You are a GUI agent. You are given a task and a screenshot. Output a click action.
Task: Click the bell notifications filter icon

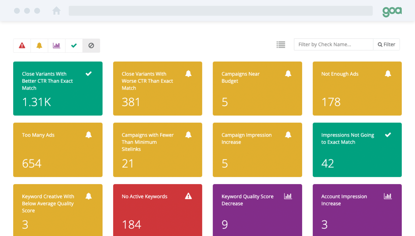click(x=39, y=45)
